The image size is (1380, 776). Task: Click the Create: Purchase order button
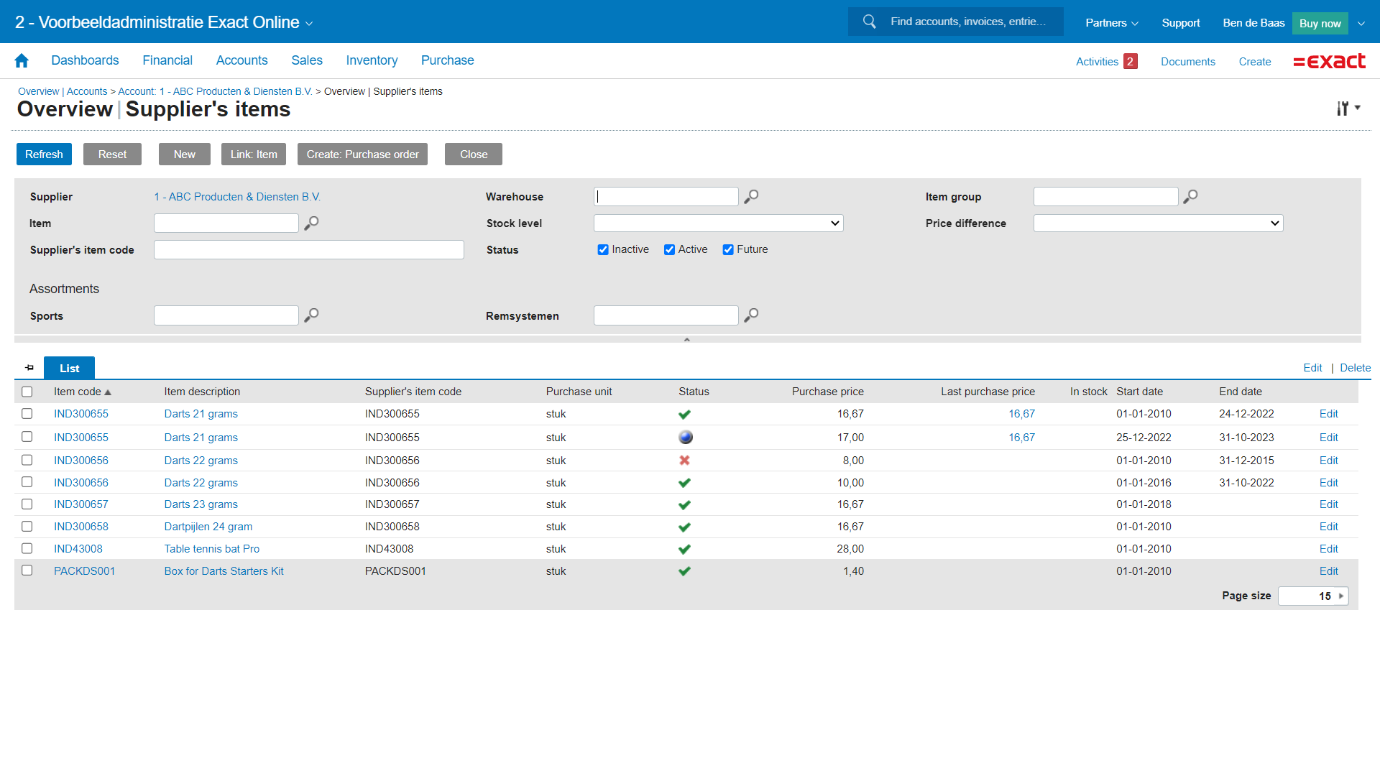pyautogui.click(x=362, y=154)
